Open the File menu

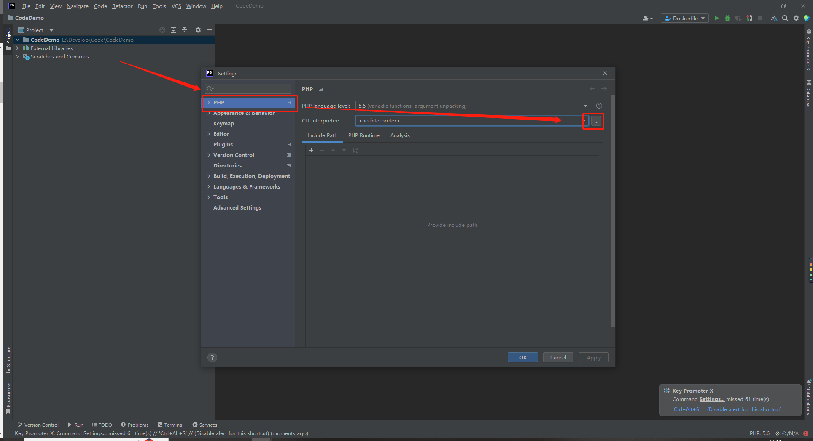26,6
